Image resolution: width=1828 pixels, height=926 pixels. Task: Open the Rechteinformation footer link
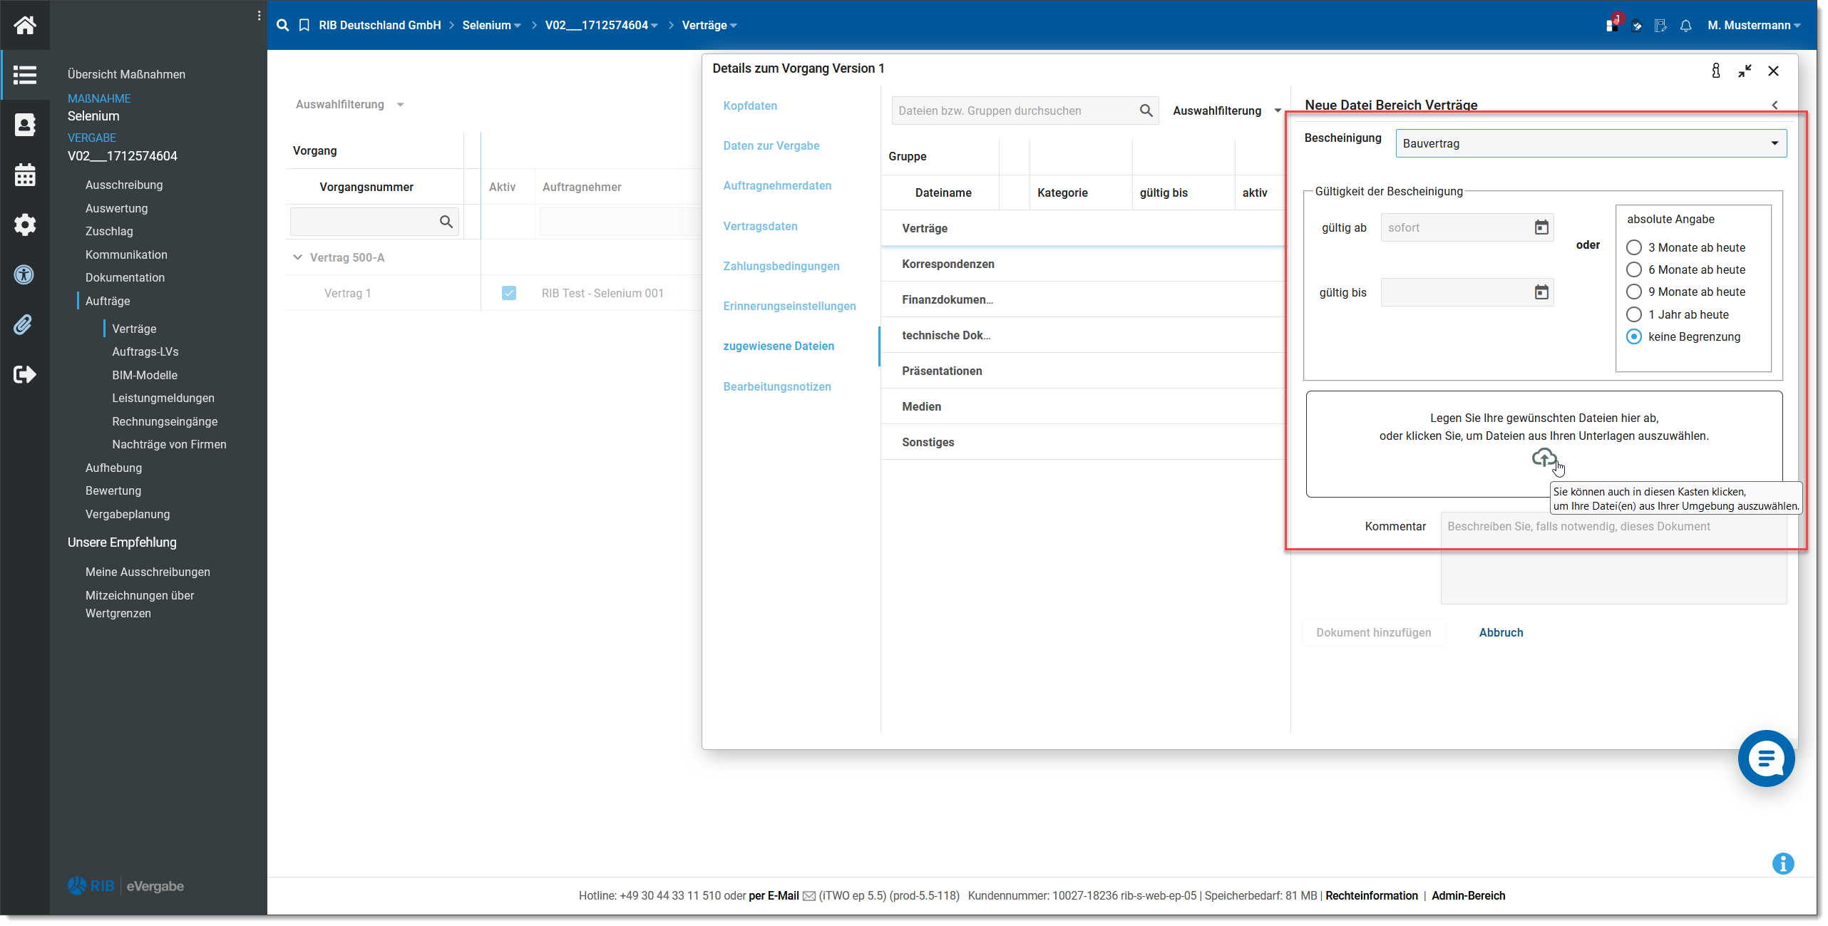(1372, 895)
